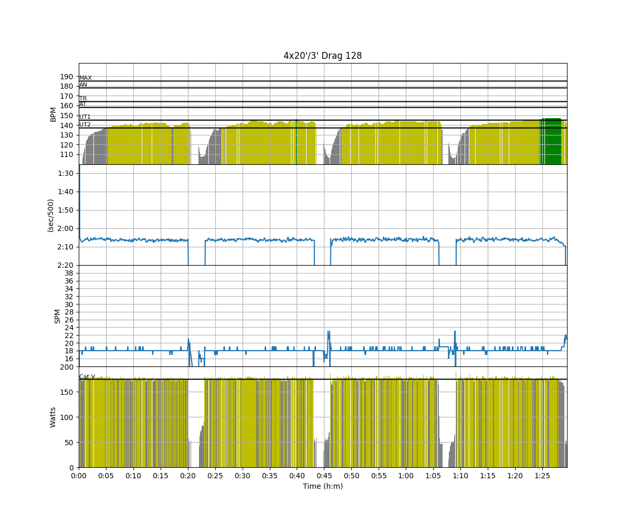Select the BPM y-axis label
630x525 pixels.
53,114
